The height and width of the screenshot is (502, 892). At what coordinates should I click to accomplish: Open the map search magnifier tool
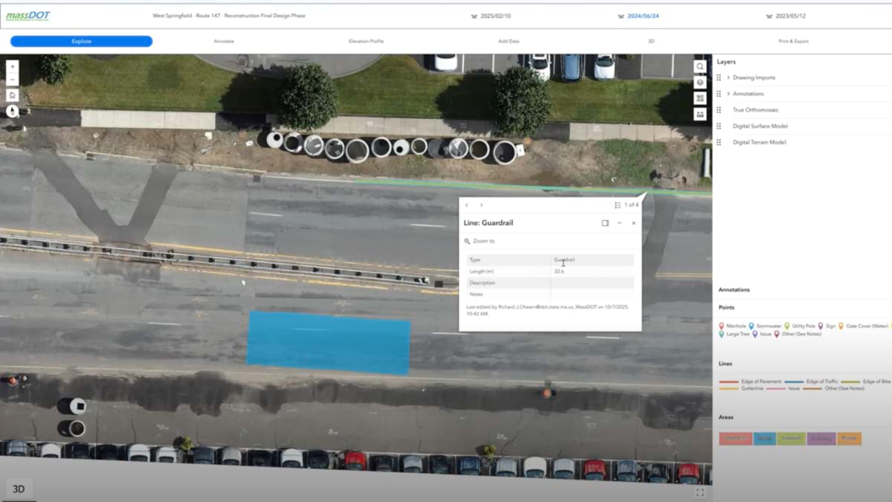click(699, 66)
